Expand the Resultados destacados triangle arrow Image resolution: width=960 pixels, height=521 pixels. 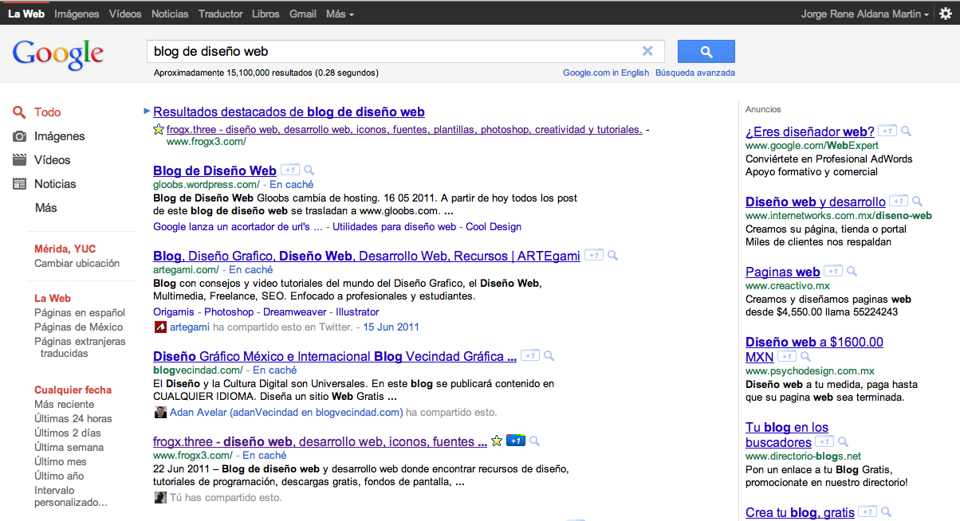[147, 111]
